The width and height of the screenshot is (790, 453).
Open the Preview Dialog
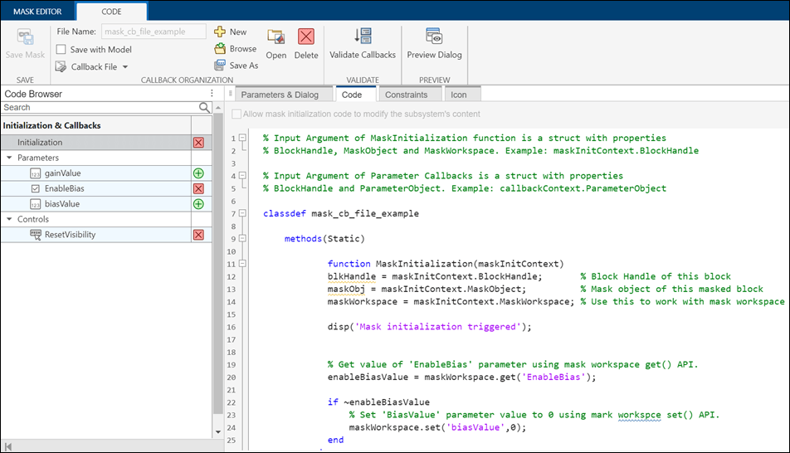[434, 37]
